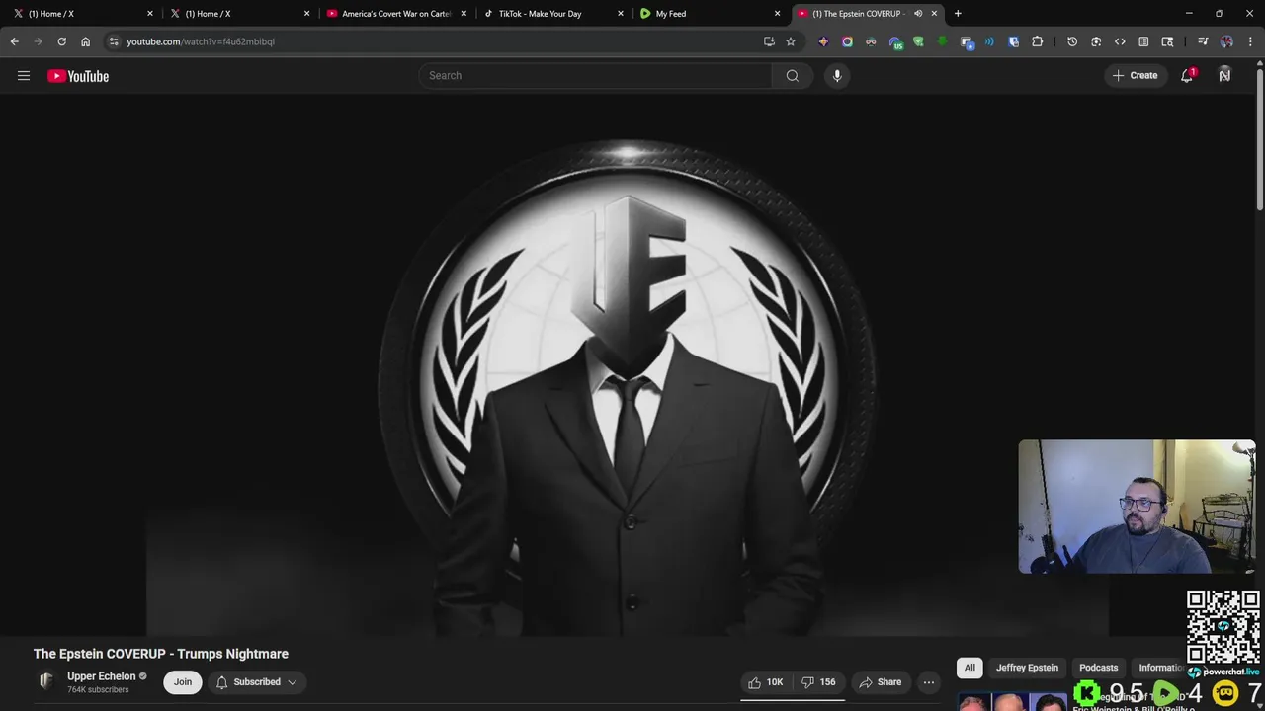Open Upper Echelon channel avatar

[45, 681]
